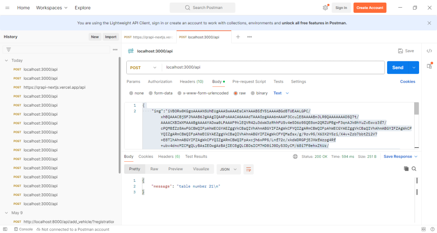Screen dimensions: 437x233
Task: Open the Save Response dropdown
Action: pyautogui.click(x=400, y=157)
